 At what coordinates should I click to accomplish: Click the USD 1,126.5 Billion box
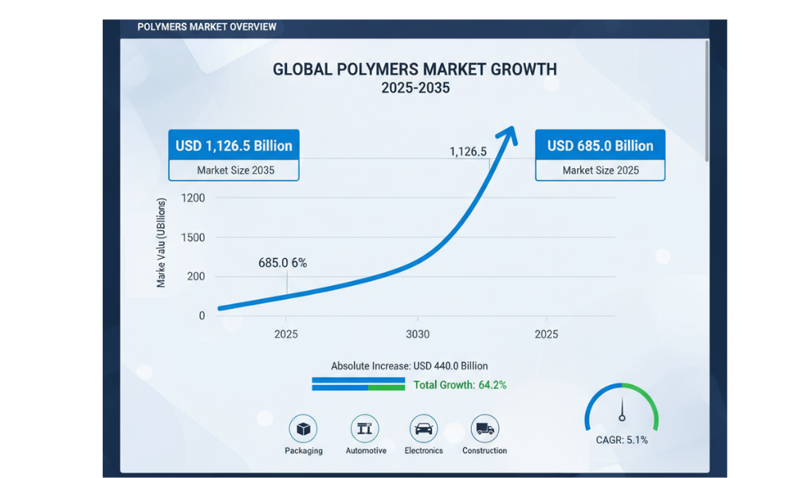point(234,146)
